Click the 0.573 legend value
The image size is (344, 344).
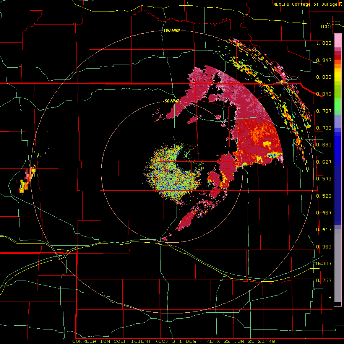324,179
